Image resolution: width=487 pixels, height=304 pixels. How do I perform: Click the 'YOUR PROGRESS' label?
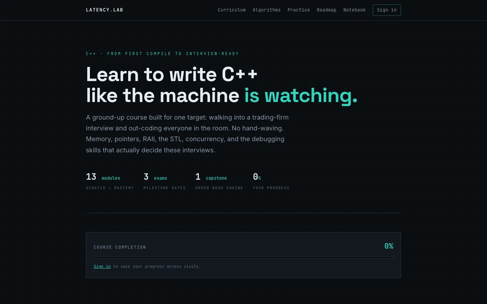pyautogui.click(x=271, y=188)
